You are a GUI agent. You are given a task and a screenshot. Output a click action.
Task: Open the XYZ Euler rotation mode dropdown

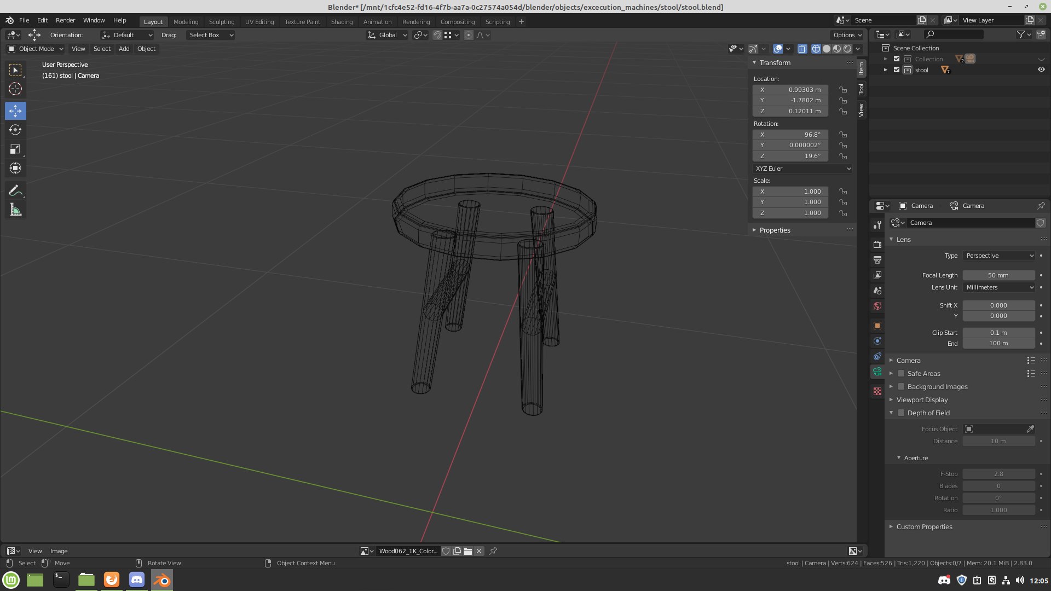[x=802, y=169]
